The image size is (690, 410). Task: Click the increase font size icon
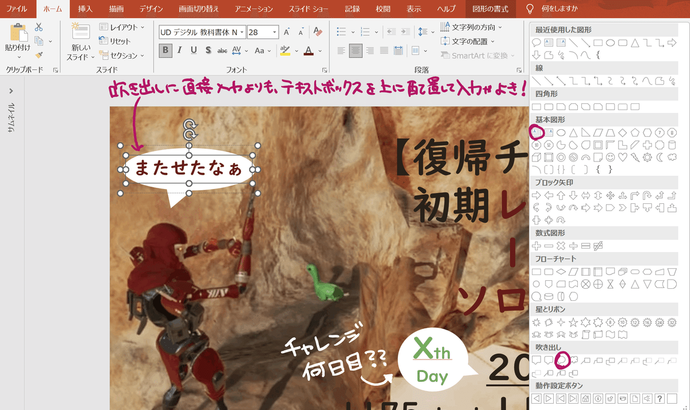[x=286, y=32]
